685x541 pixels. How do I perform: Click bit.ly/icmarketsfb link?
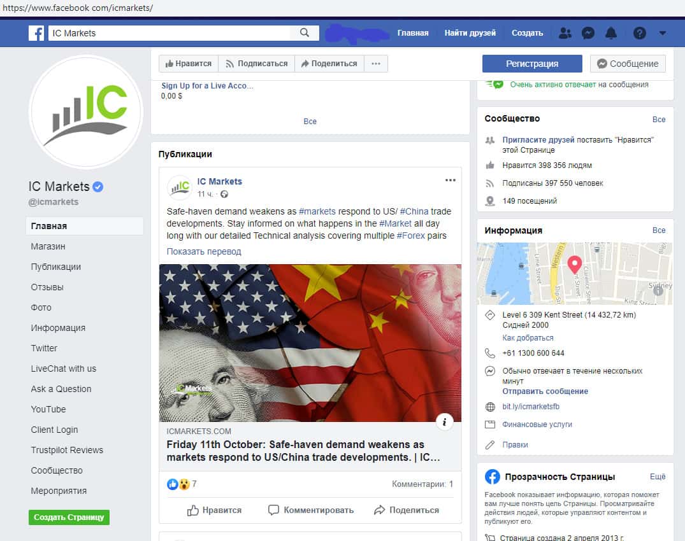tap(531, 407)
